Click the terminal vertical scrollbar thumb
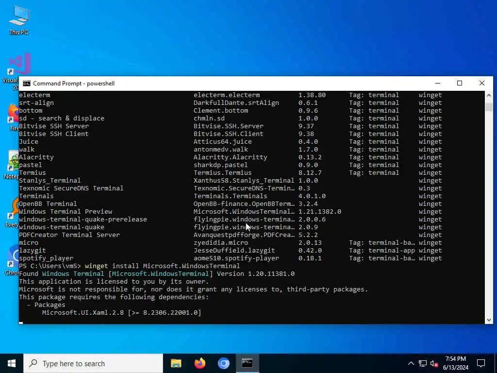Screen dimensions: 497x373 (489, 107)
